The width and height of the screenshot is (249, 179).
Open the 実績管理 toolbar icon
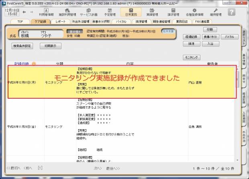(x=152, y=12)
